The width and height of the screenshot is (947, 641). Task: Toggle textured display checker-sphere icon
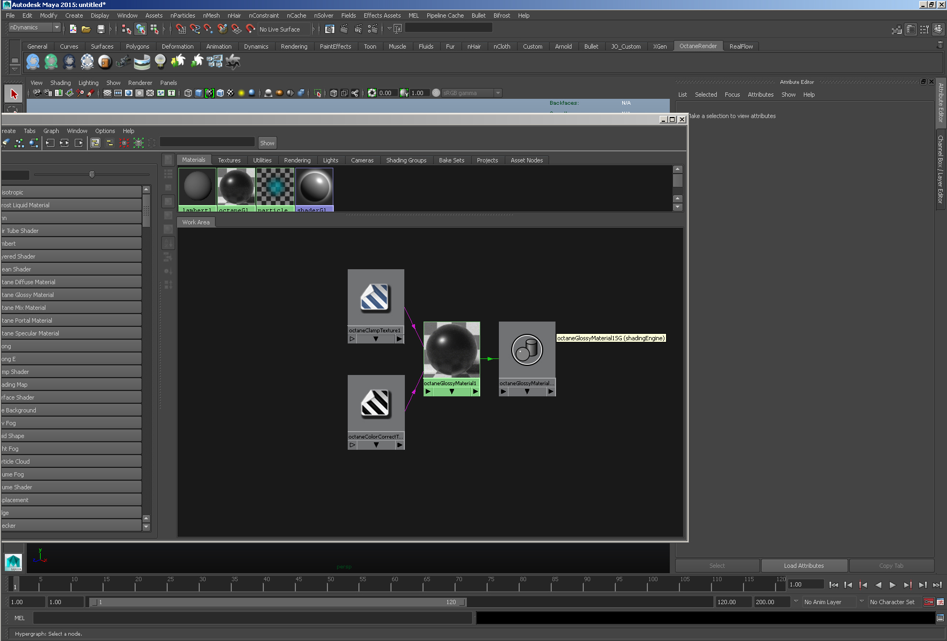pos(230,93)
